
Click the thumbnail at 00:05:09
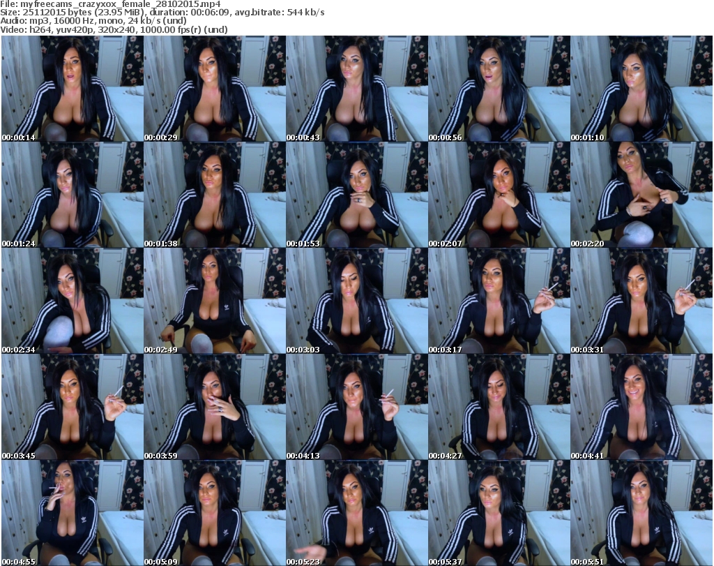pyautogui.click(x=215, y=513)
